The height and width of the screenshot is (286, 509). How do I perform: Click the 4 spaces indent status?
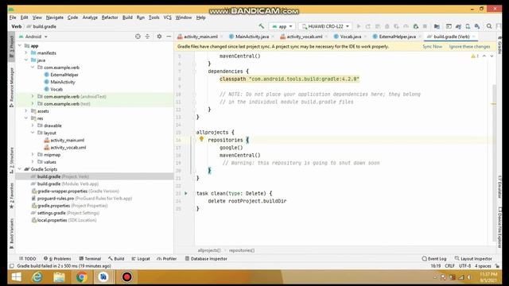point(483,266)
